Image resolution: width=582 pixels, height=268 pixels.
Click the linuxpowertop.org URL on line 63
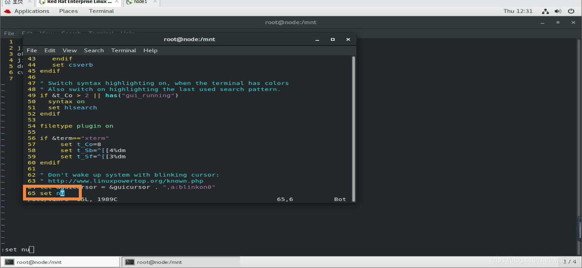126,181
